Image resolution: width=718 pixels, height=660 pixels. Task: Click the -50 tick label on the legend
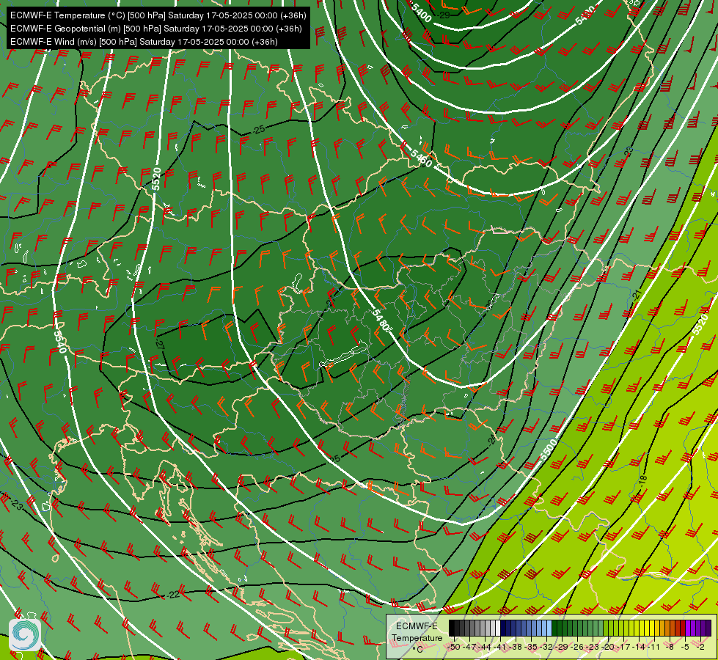click(454, 647)
